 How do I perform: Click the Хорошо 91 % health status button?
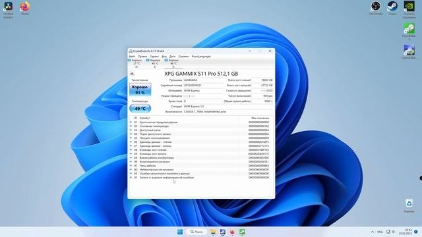(140, 90)
